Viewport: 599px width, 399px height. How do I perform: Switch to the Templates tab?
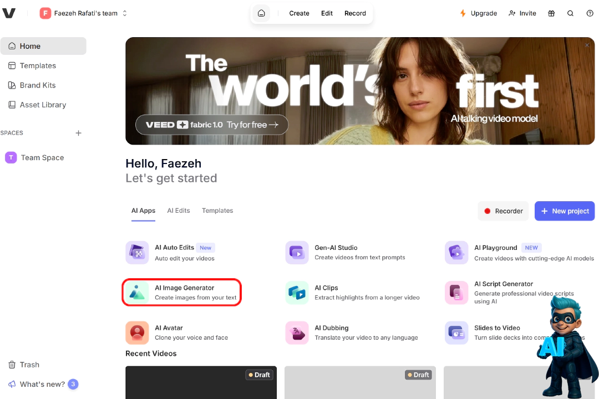click(217, 211)
